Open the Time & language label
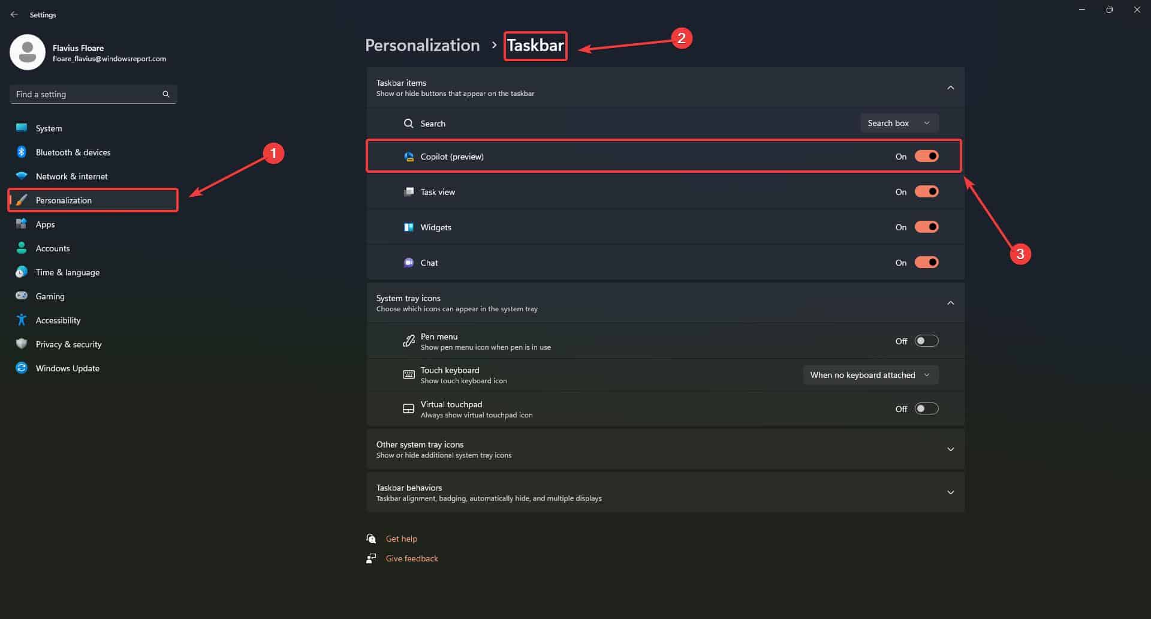The image size is (1151, 619). click(68, 272)
